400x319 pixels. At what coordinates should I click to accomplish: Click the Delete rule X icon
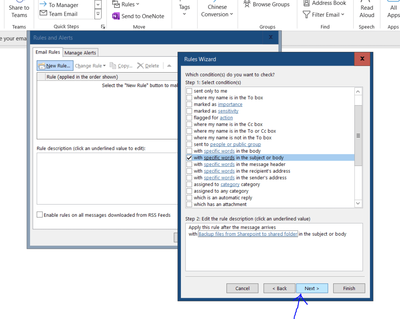click(x=141, y=66)
